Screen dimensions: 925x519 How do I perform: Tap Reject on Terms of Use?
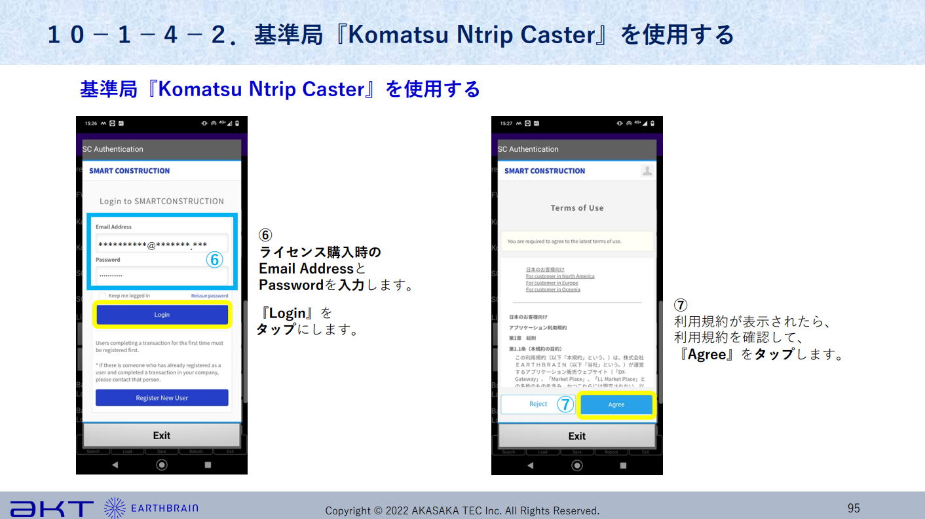tap(538, 404)
